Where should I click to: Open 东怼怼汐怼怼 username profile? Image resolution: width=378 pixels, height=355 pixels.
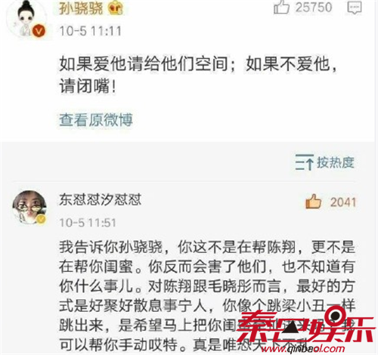pyautogui.click(x=101, y=199)
